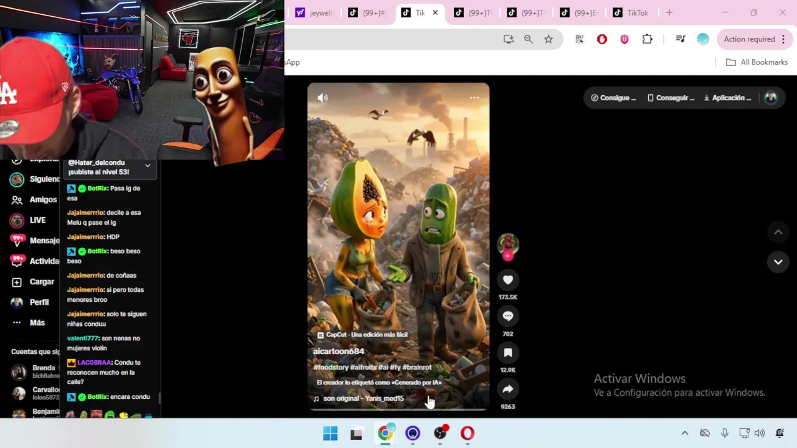Open a new browser tab
The height and width of the screenshot is (448, 797).
tap(669, 12)
